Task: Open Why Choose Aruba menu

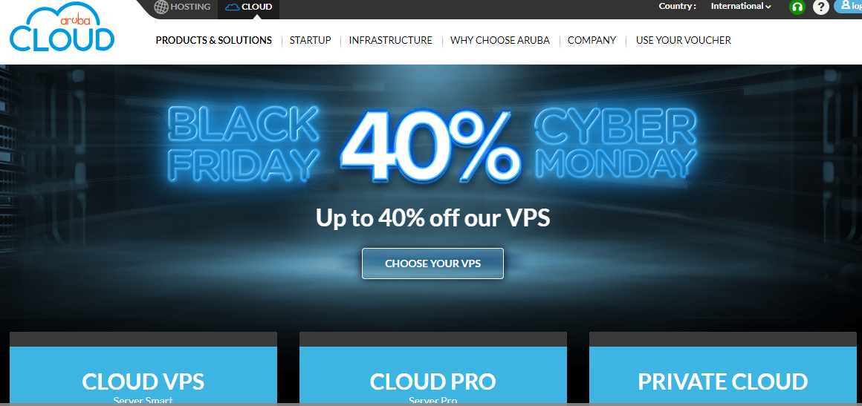Action: click(499, 40)
